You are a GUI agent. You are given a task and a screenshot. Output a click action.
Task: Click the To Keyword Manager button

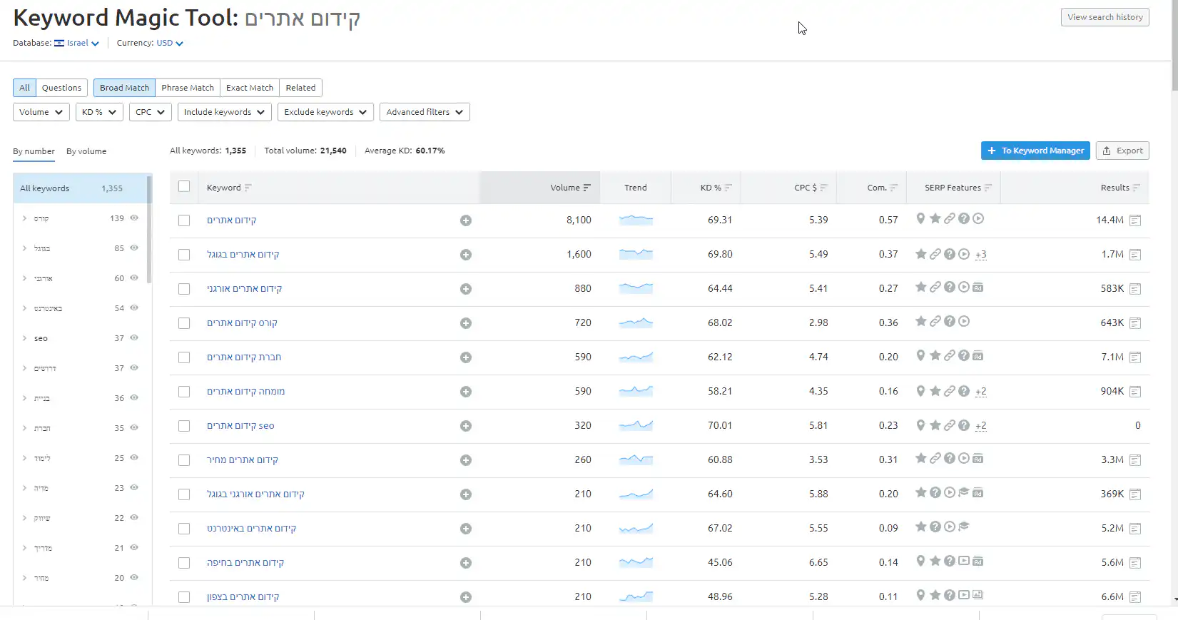pyautogui.click(x=1035, y=151)
